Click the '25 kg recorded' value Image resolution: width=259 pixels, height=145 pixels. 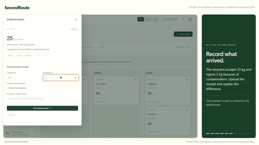pyautogui.click(x=15, y=38)
